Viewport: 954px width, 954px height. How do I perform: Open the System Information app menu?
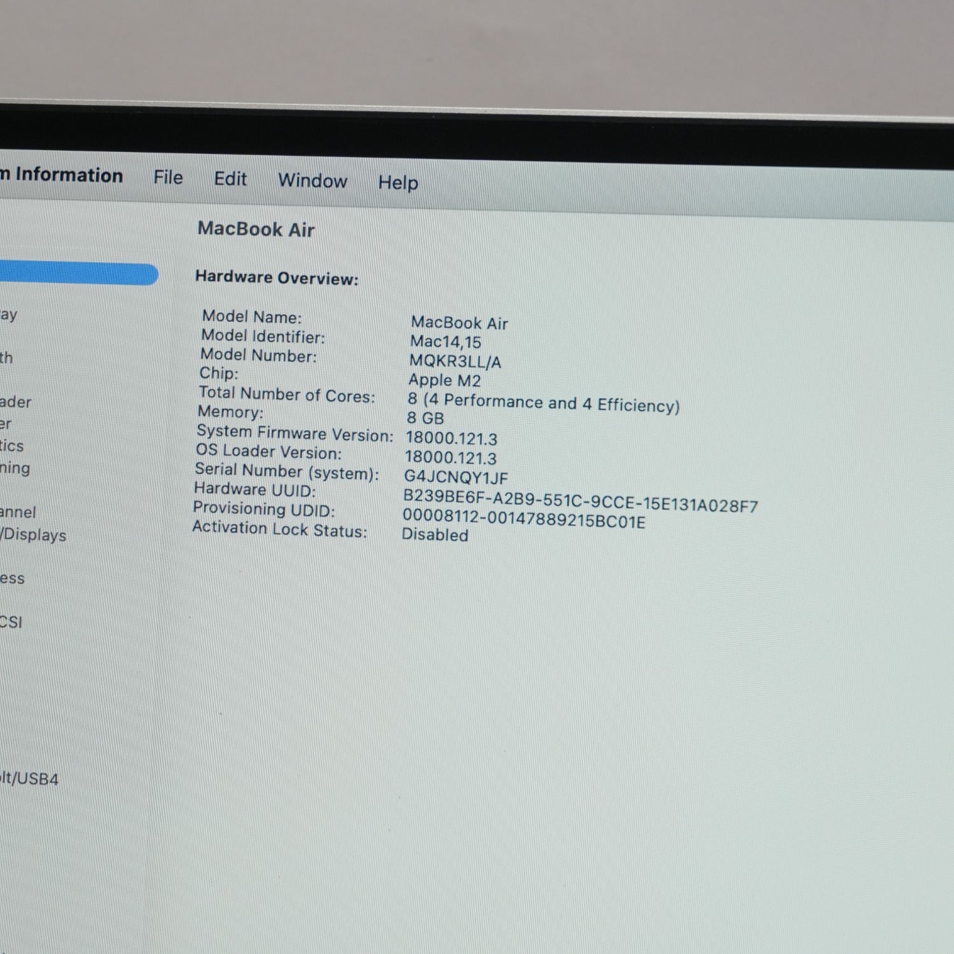tap(62, 175)
